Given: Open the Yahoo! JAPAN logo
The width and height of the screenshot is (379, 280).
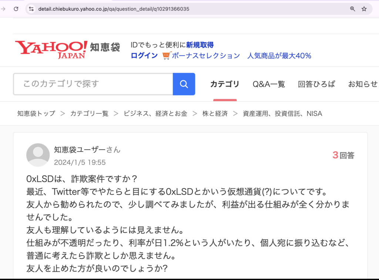Looking at the screenshot, I should [51, 50].
